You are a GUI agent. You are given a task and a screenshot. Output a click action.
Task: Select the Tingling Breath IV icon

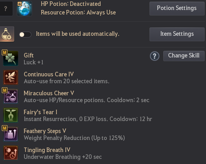point(11,153)
